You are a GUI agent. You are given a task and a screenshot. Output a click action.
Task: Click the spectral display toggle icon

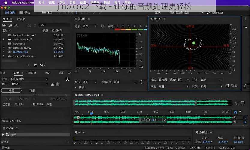[243, 103]
